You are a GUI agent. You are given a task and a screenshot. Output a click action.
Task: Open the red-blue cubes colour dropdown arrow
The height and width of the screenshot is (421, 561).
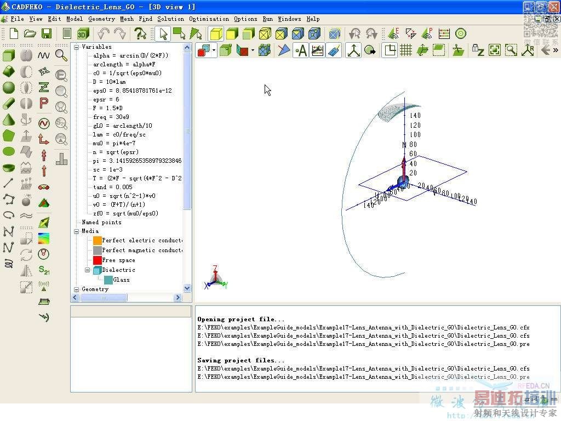[x=214, y=51]
